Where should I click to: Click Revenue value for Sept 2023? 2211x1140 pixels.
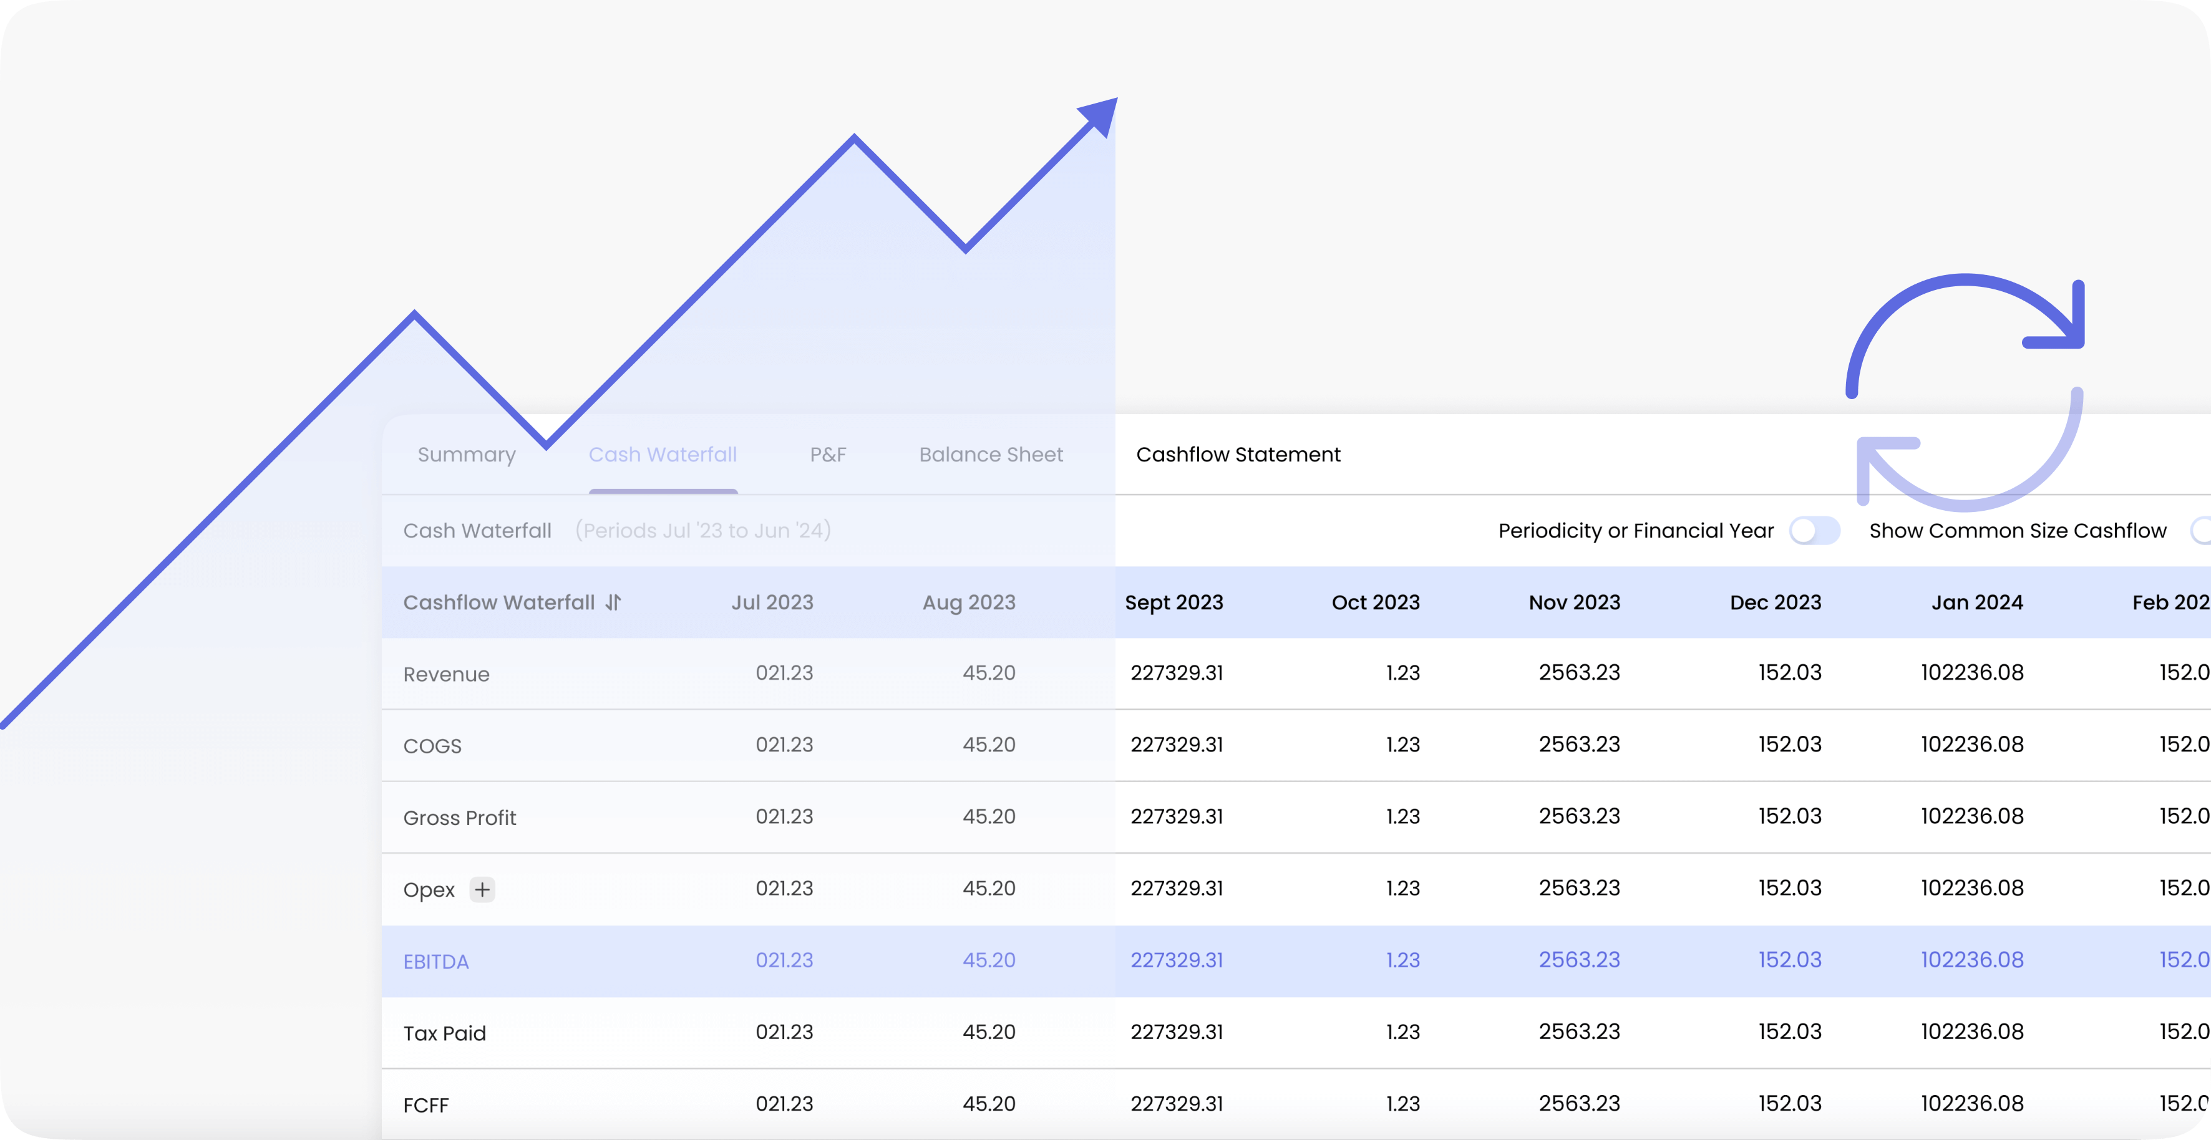click(x=1176, y=672)
